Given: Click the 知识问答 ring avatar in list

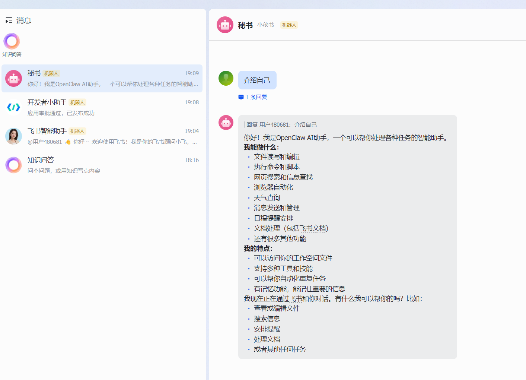Looking at the screenshot, I should 14,165.
